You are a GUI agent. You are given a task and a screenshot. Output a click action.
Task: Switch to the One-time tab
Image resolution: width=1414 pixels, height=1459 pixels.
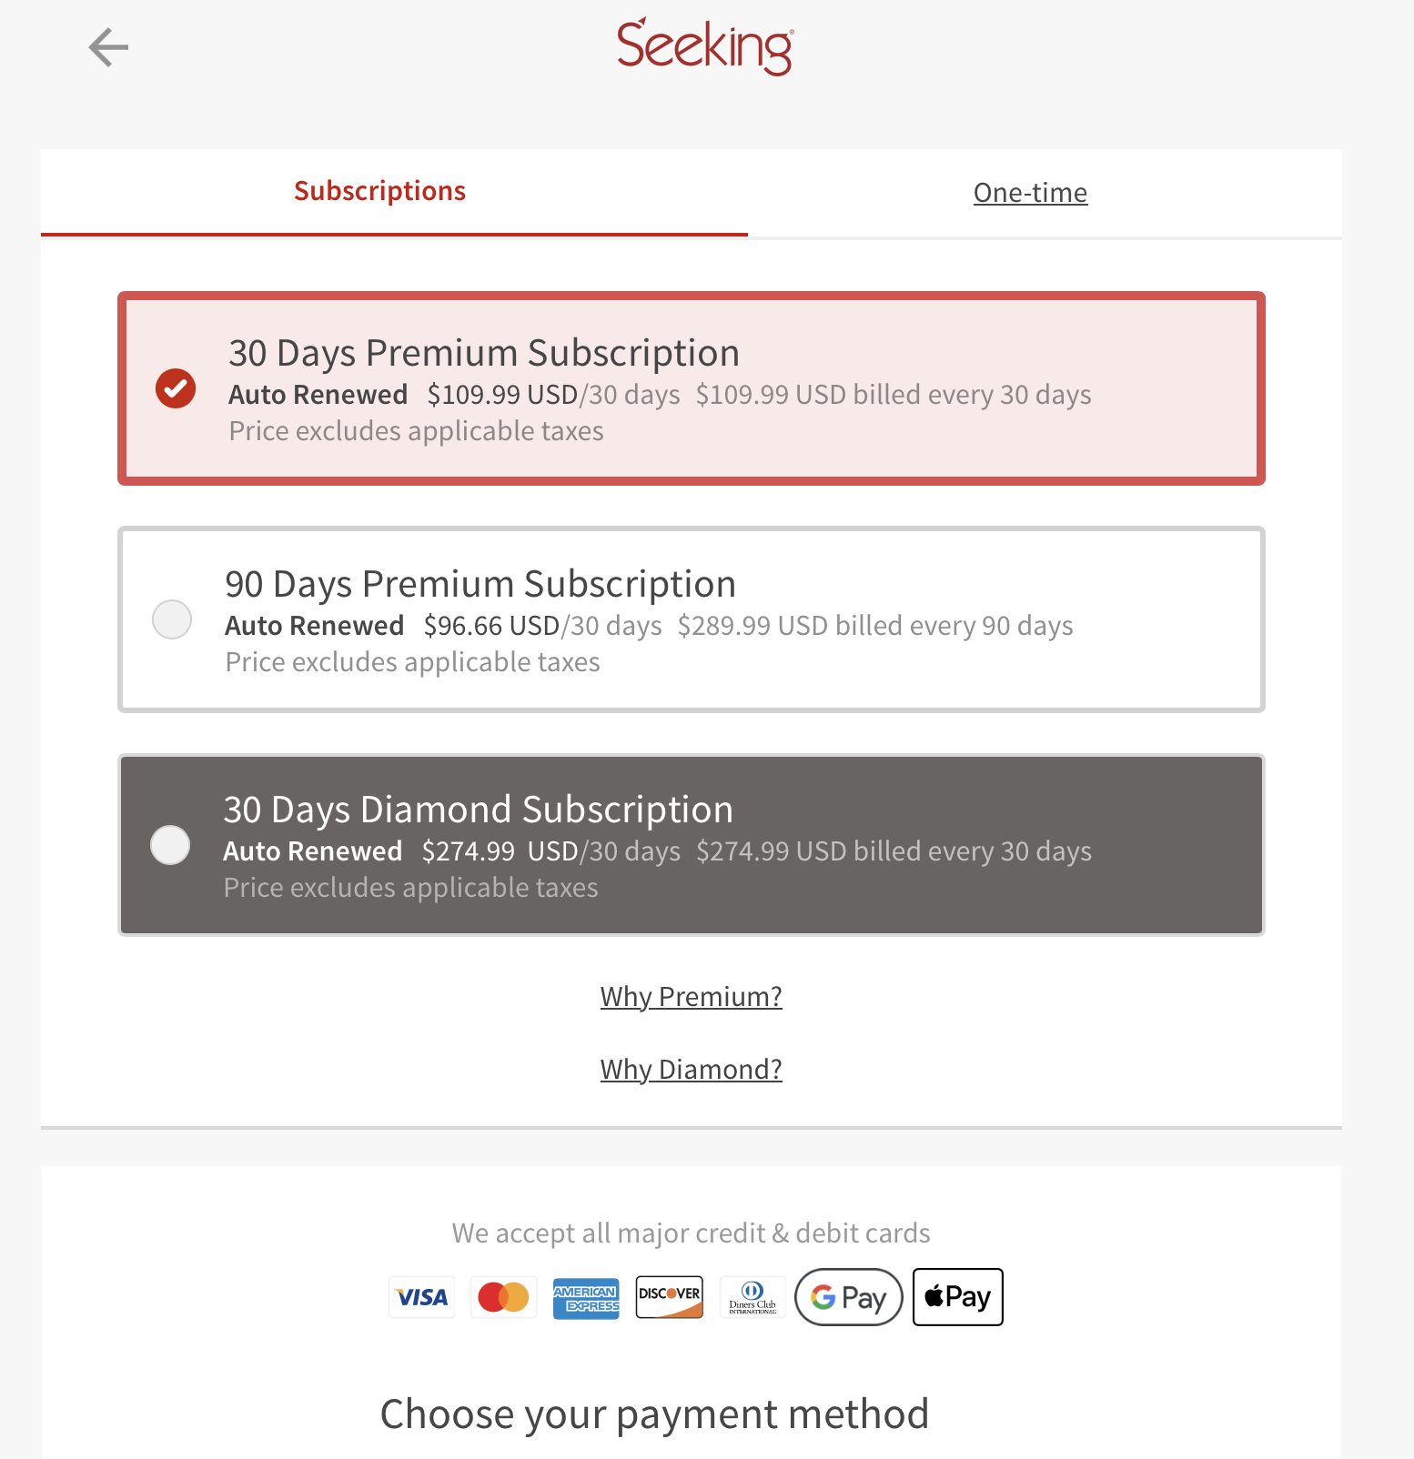[1030, 193]
